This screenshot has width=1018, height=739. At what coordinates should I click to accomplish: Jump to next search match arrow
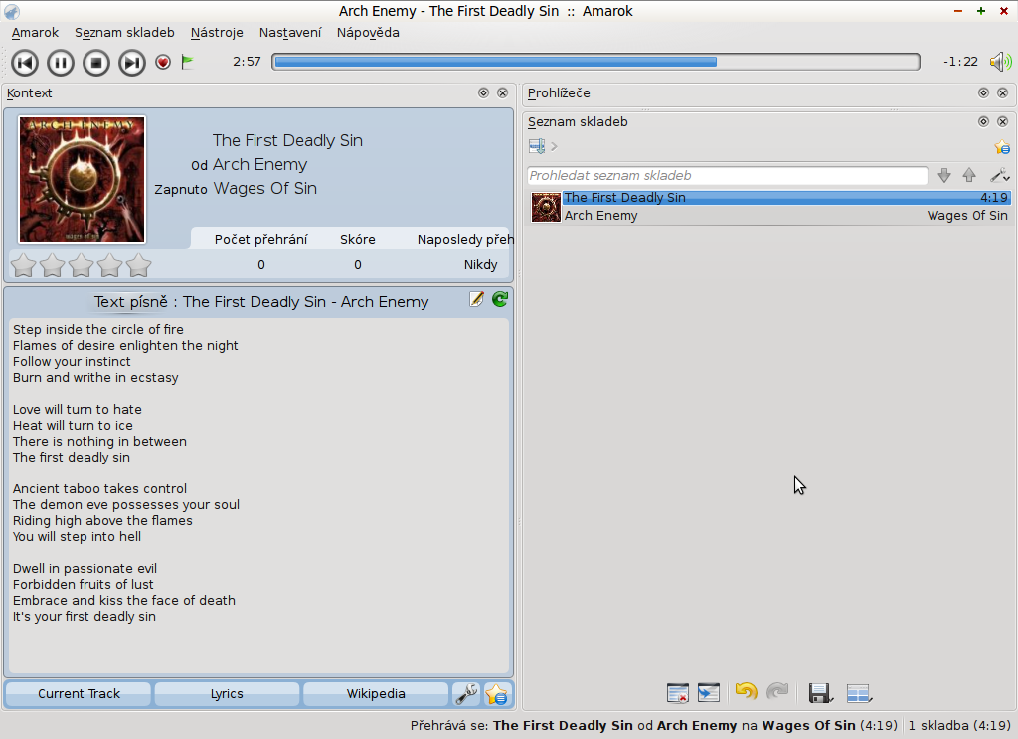(944, 175)
